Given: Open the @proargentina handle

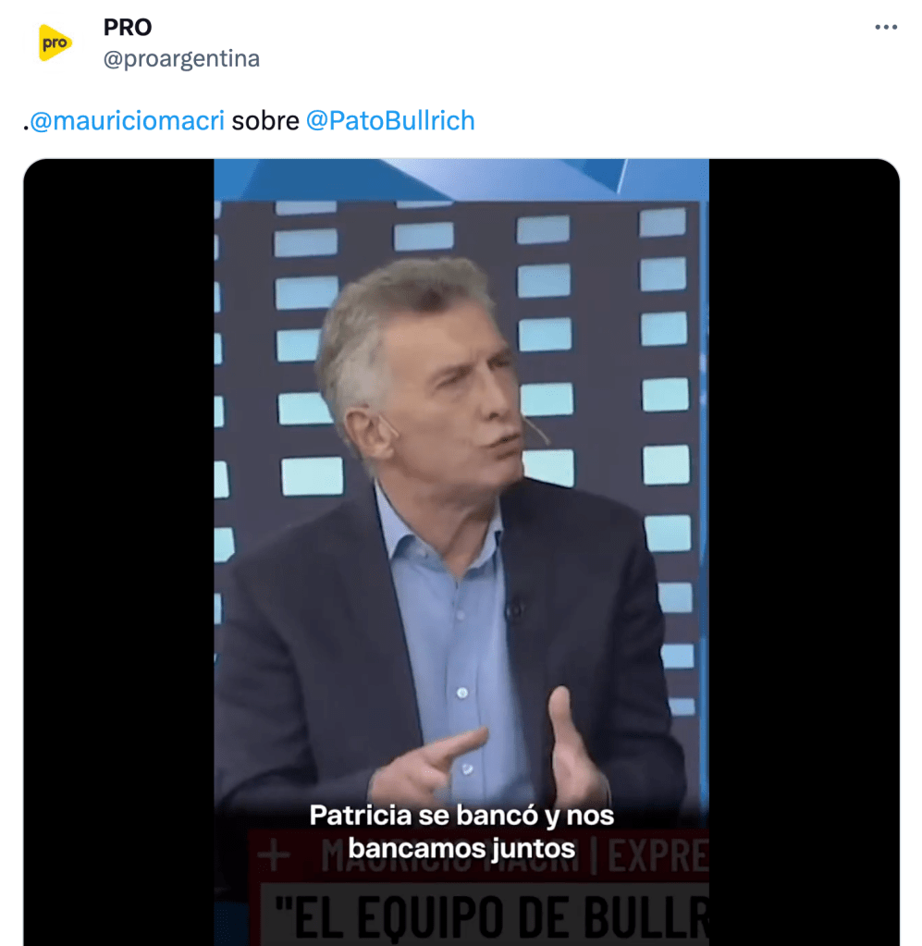Looking at the screenshot, I should (181, 59).
